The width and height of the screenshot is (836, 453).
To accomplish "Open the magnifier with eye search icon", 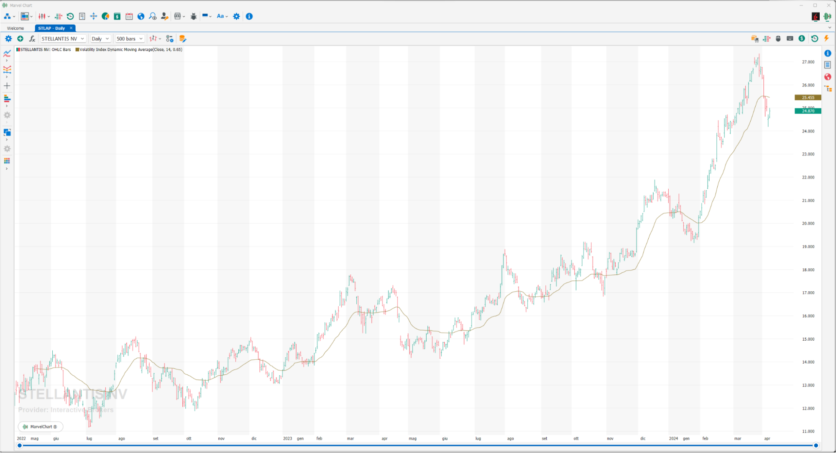I will [x=153, y=16].
